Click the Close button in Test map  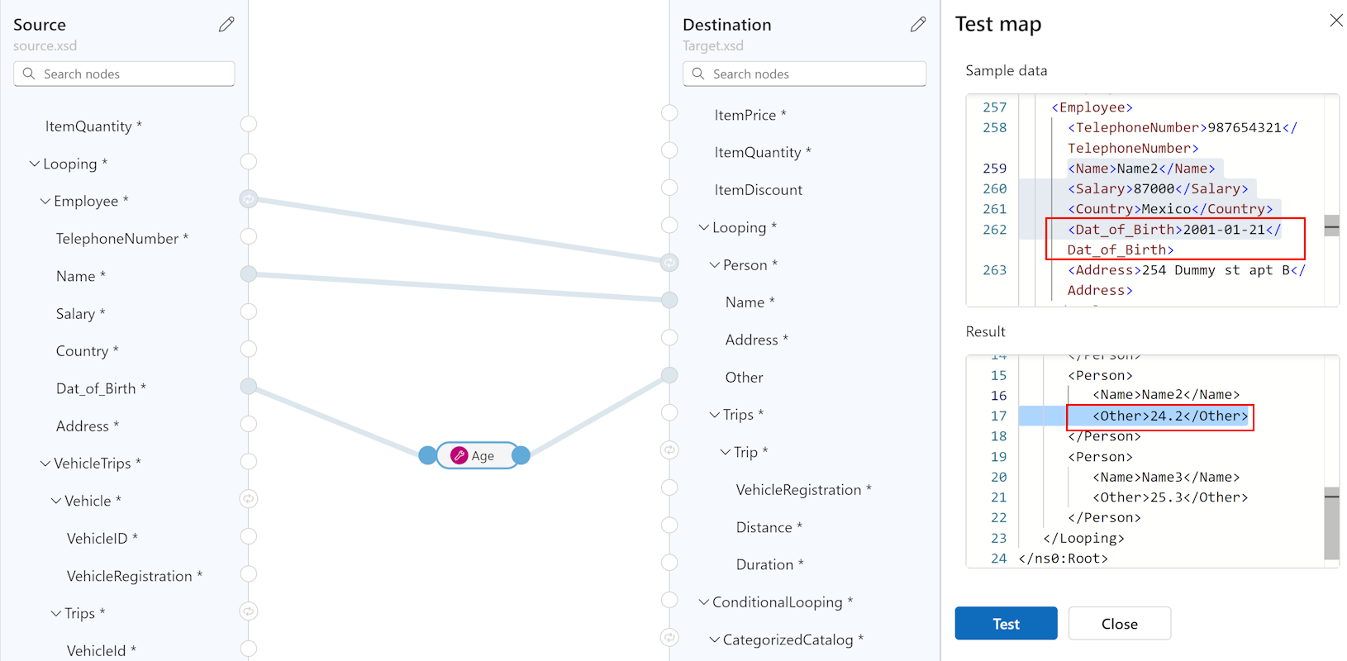coord(1119,624)
